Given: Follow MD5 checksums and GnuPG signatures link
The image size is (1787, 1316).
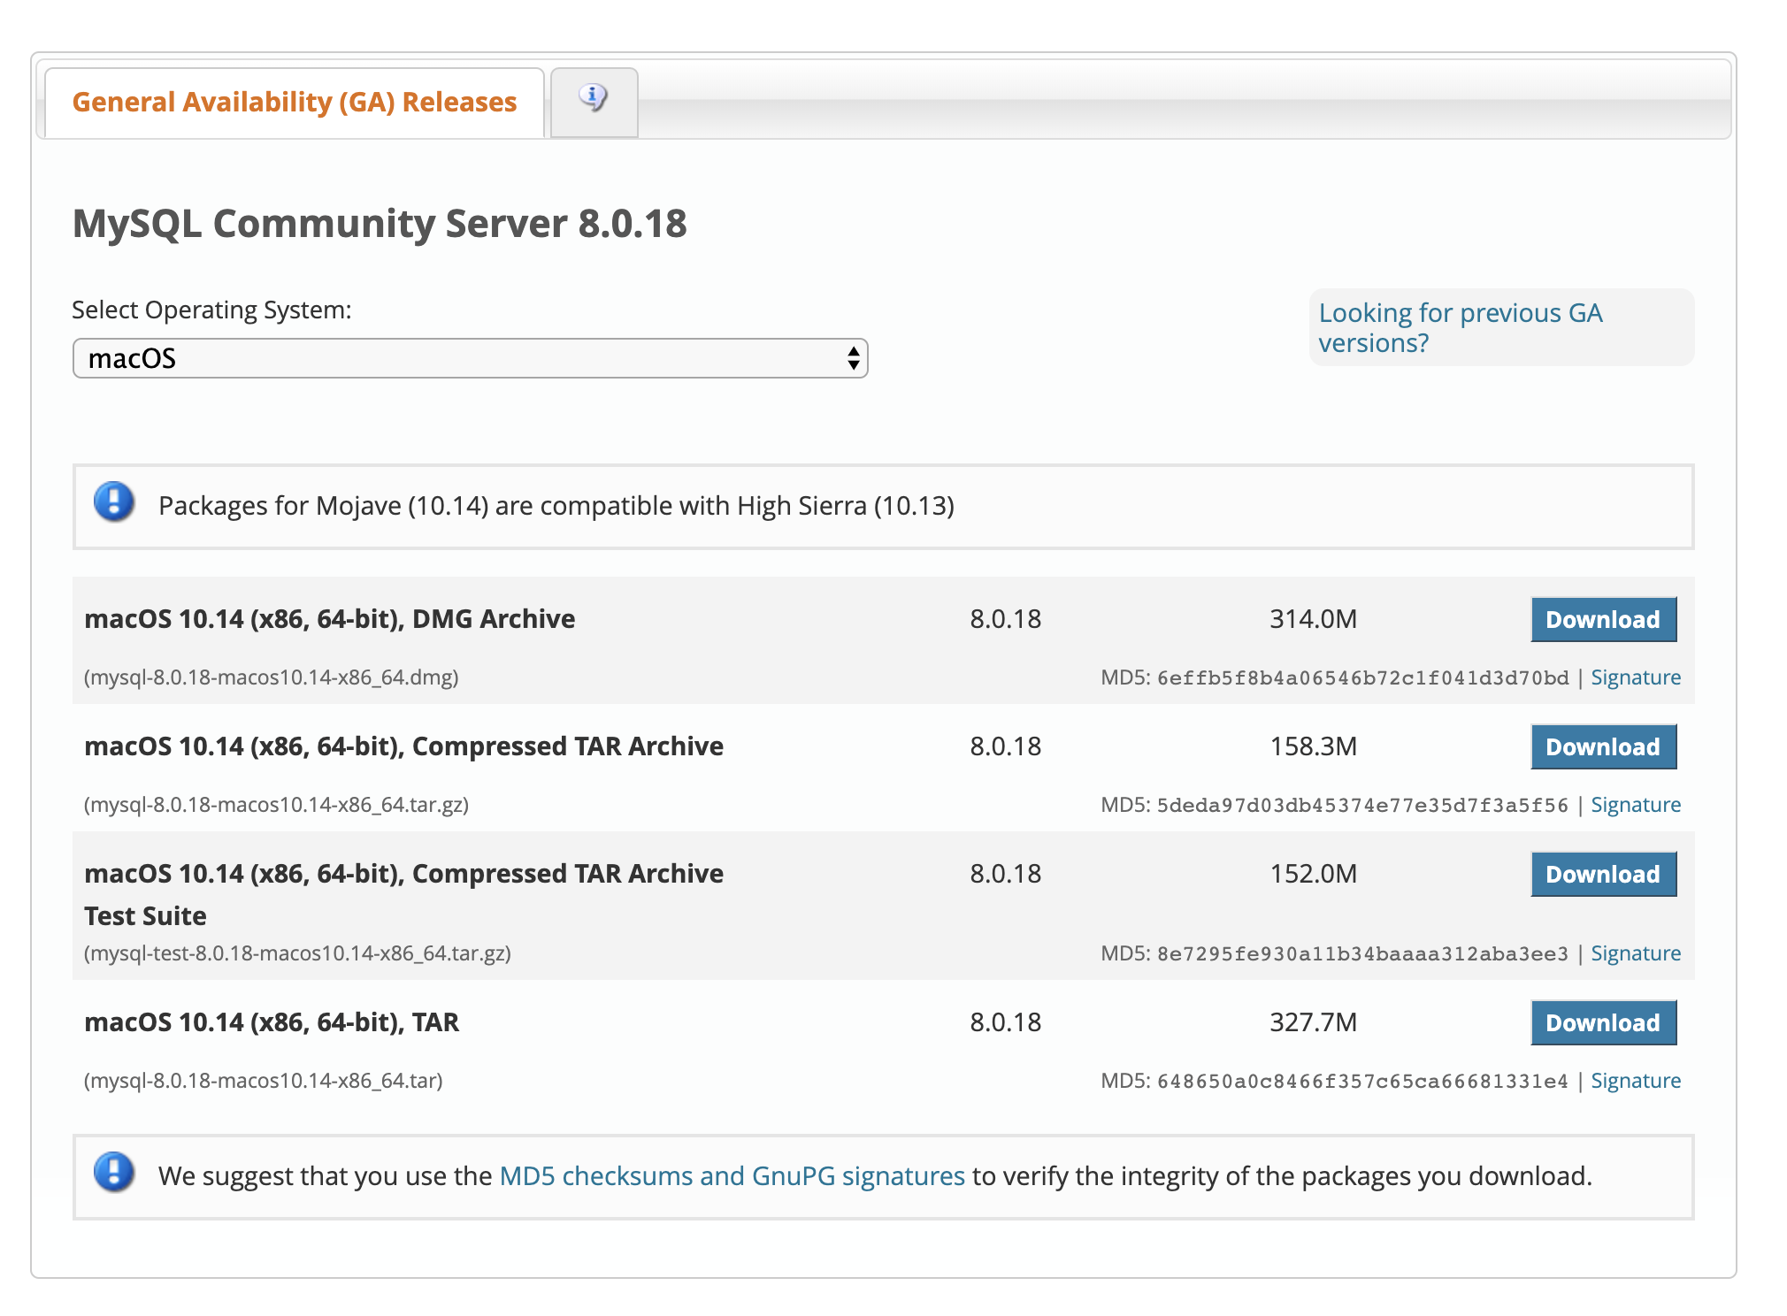Looking at the screenshot, I should click(732, 1176).
